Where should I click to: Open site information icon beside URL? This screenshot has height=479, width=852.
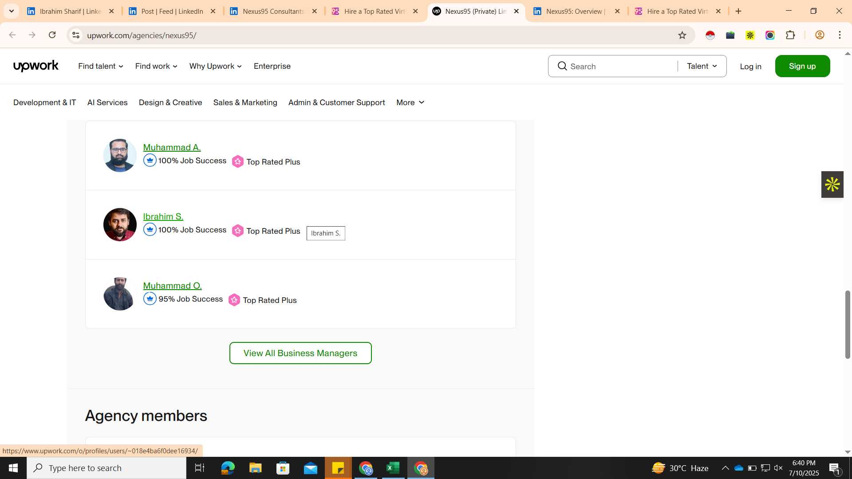76,35
